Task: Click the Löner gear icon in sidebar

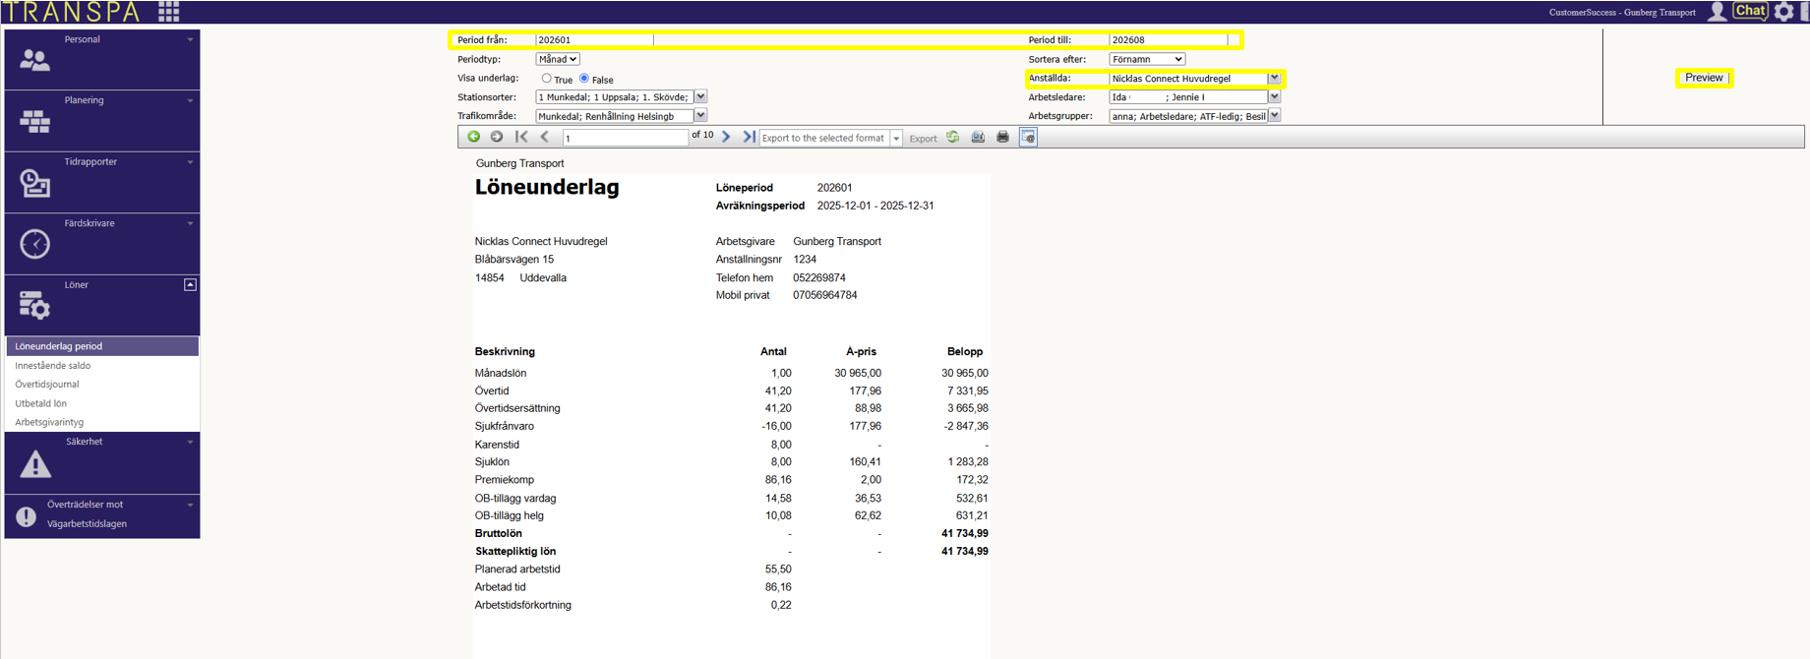Action: (x=34, y=306)
